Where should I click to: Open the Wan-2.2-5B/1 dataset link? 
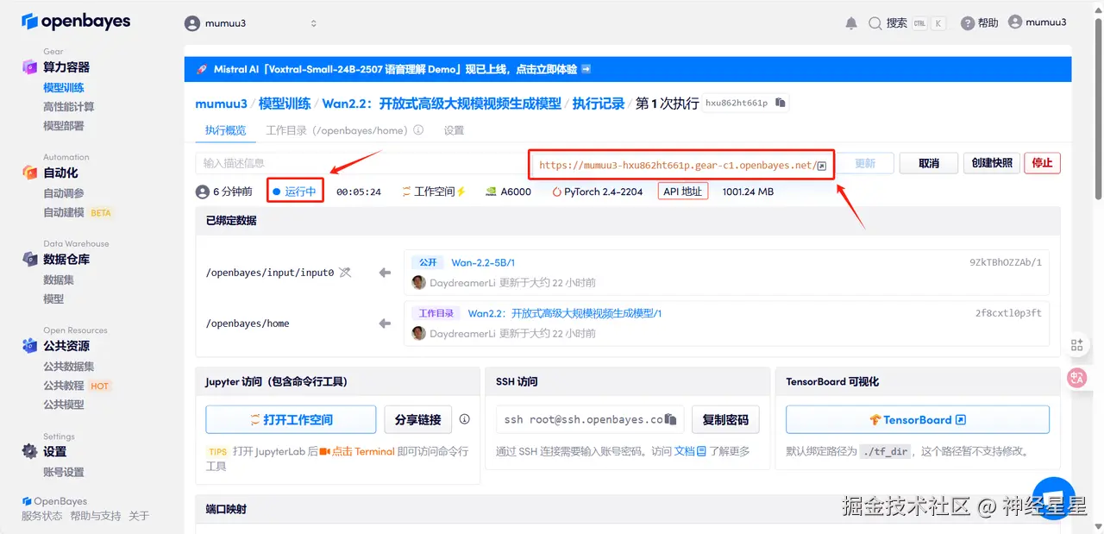pos(483,262)
